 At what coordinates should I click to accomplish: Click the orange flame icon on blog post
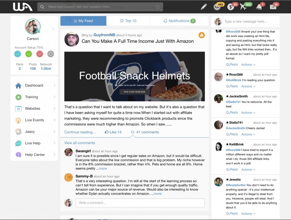(x=202, y=35)
